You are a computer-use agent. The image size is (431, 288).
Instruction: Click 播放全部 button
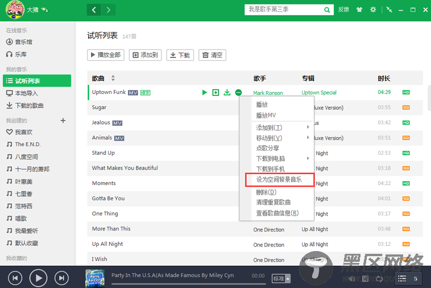[106, 55]
